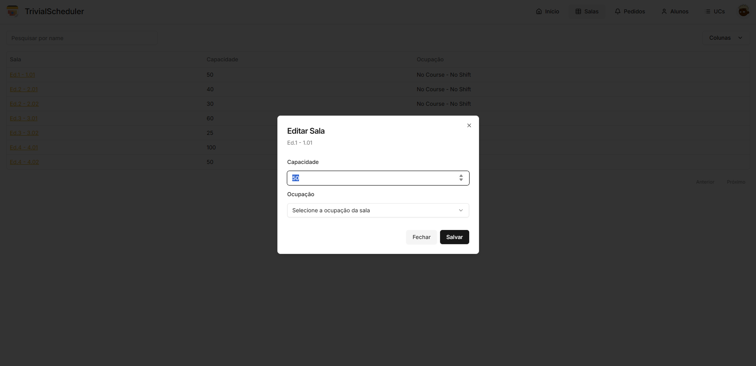Open room link Ed.4 - 4.01

coord(24,147)
